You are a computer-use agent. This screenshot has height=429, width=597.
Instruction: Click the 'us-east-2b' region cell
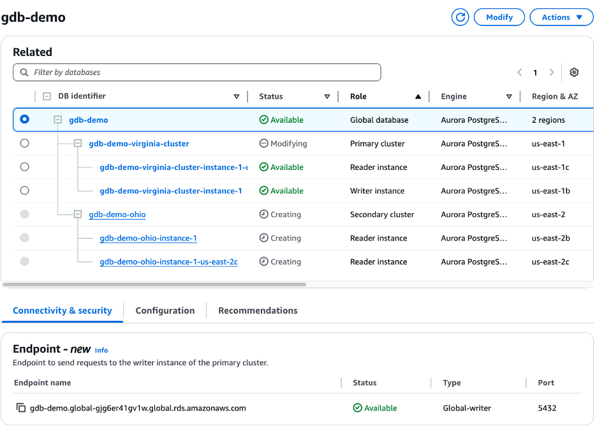[x=551, y=238]
